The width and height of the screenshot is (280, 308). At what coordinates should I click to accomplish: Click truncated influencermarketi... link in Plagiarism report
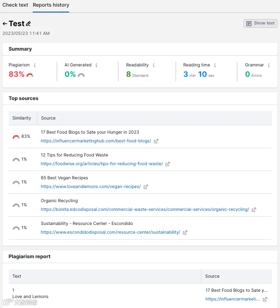tap(233, 299)
